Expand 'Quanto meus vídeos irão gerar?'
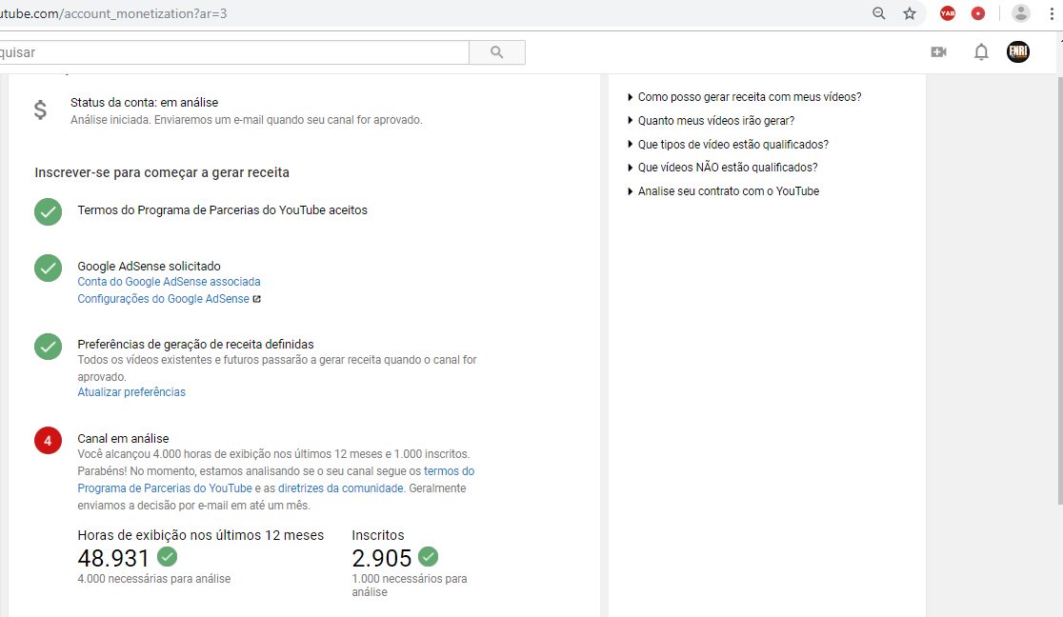 click(x=712, y=121)
